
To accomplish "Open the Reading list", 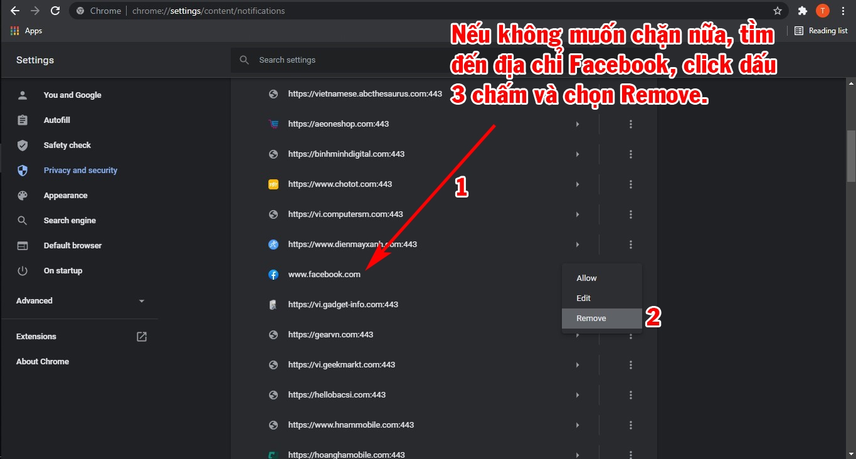I will click(822, 30).
